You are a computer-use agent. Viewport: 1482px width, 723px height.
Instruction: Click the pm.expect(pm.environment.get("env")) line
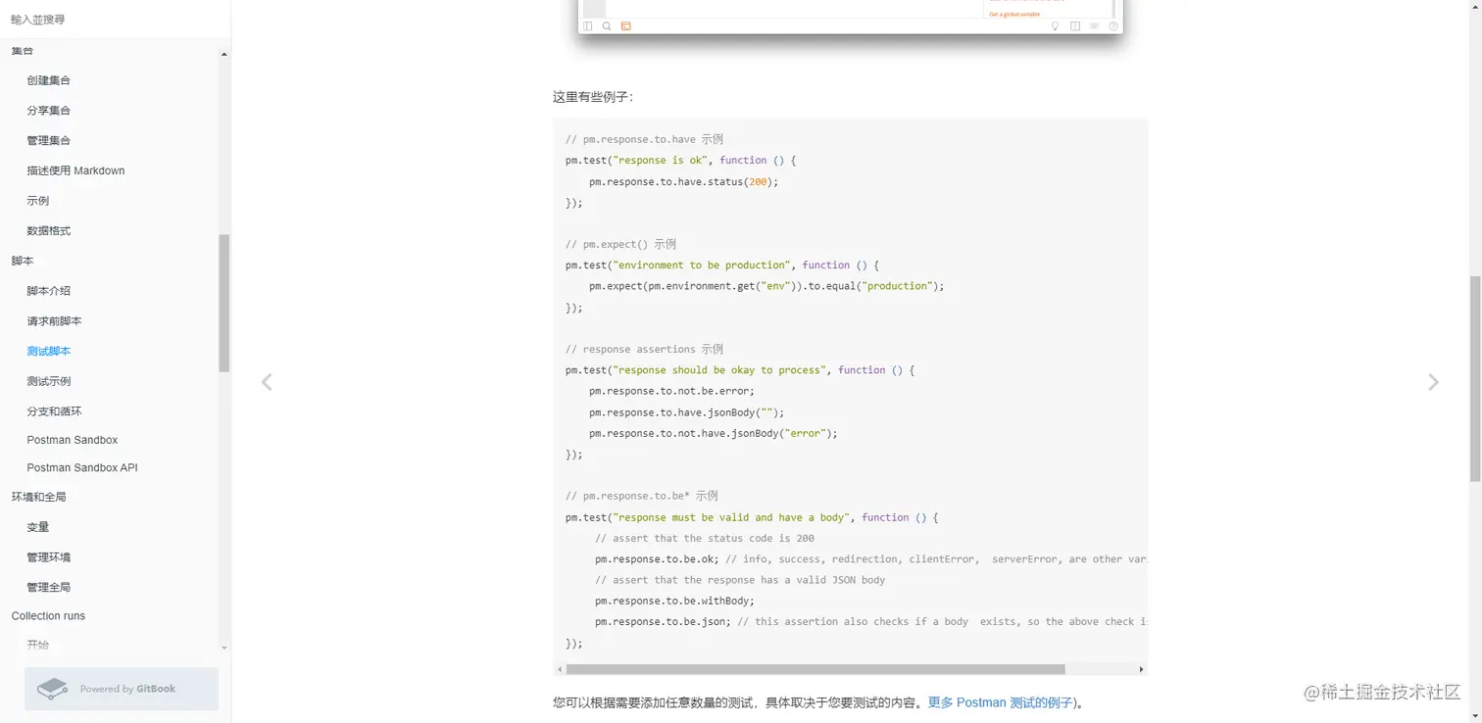point(766,286)
